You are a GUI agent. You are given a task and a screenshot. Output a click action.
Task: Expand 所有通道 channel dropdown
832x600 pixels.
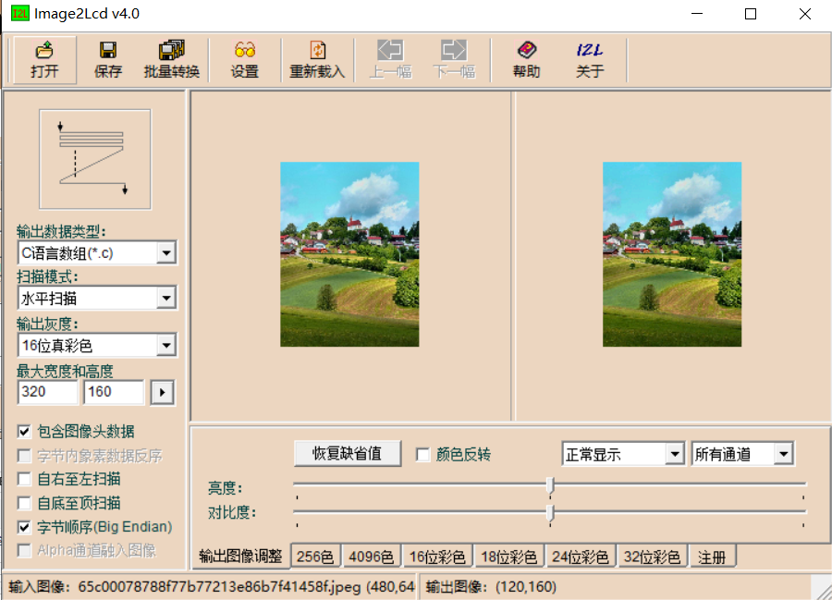pyautogui.click(x=784, y=454)
